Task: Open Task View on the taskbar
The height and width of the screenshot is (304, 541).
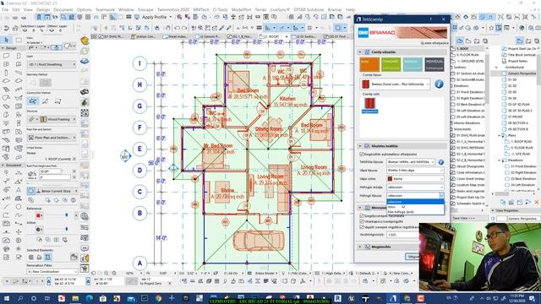Action: pyautogui.click(x=47, y=298)
